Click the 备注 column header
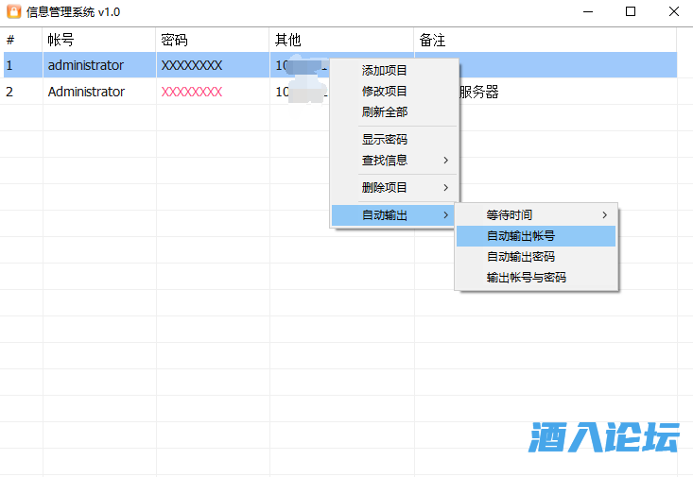This screenshot has height=477, width=693. [432, 41]
